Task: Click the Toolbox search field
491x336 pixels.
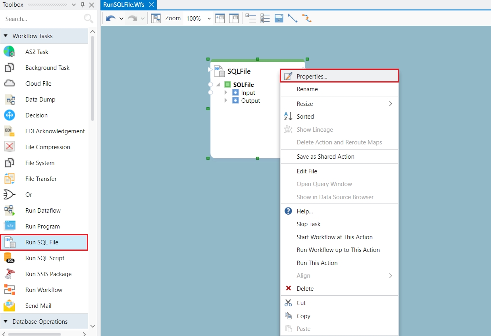Action: pos(42,19)
